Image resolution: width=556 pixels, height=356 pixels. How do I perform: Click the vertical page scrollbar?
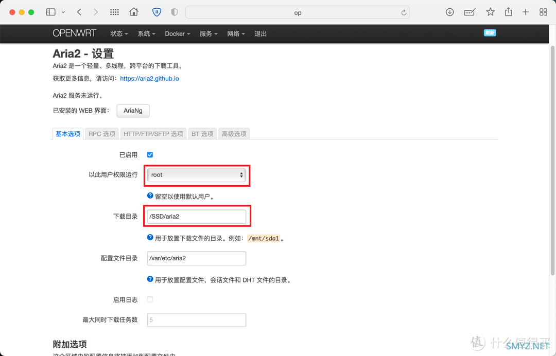(552, 160)
